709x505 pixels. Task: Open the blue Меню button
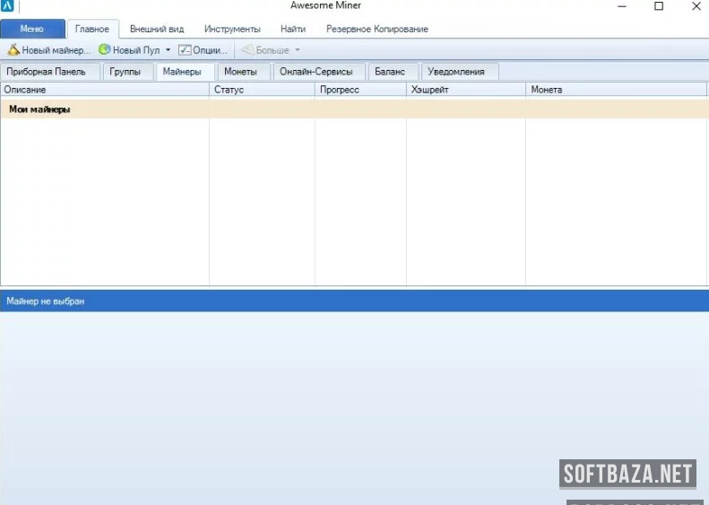tap(32, 29)
